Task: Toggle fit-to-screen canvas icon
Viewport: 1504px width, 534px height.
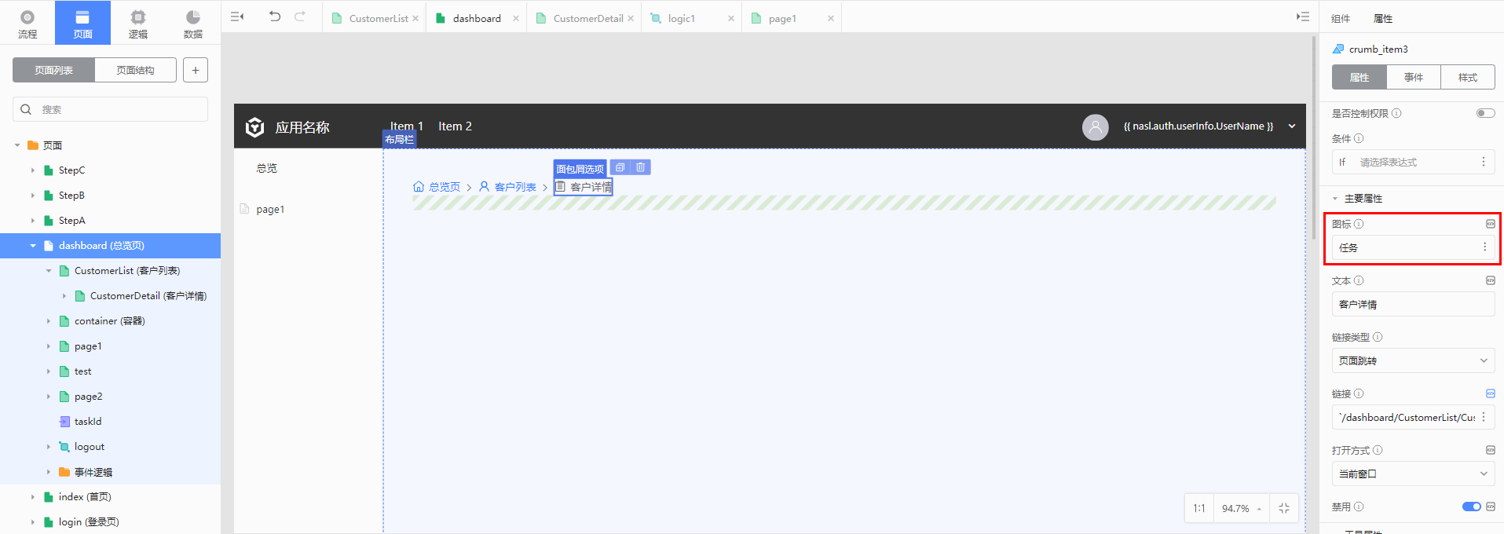Action: point(1284,508)
